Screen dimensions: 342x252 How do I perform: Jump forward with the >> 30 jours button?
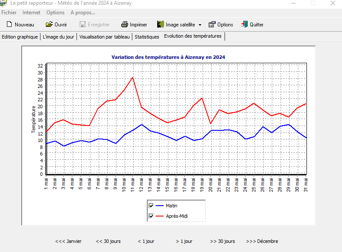pyautogui.click(x=223, y=241)
